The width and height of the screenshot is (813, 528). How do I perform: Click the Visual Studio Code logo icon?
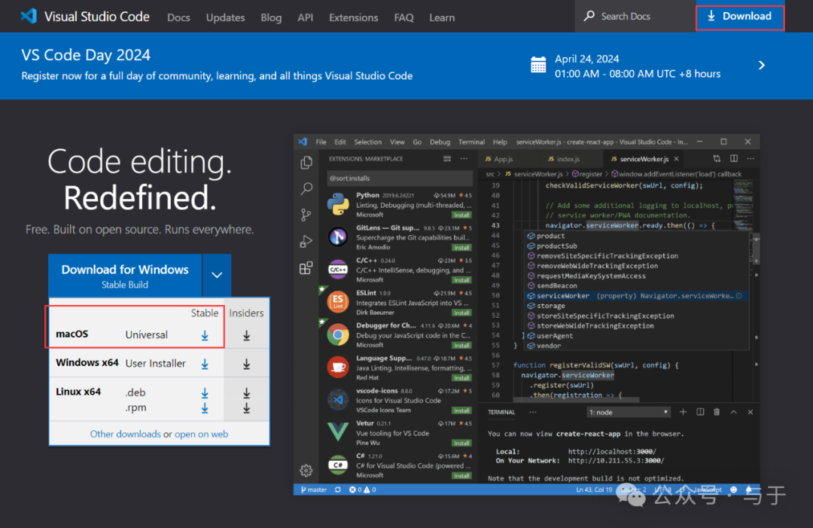tap(29, 16)
